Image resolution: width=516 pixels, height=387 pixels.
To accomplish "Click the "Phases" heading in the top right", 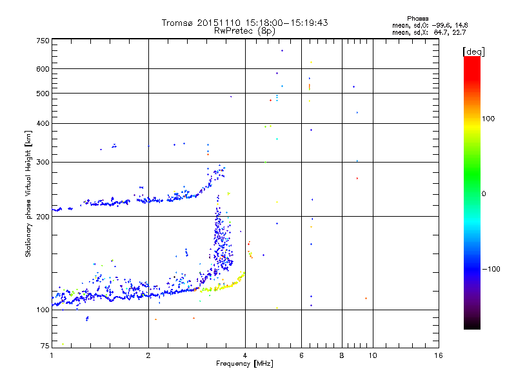I will coord(417,19).
